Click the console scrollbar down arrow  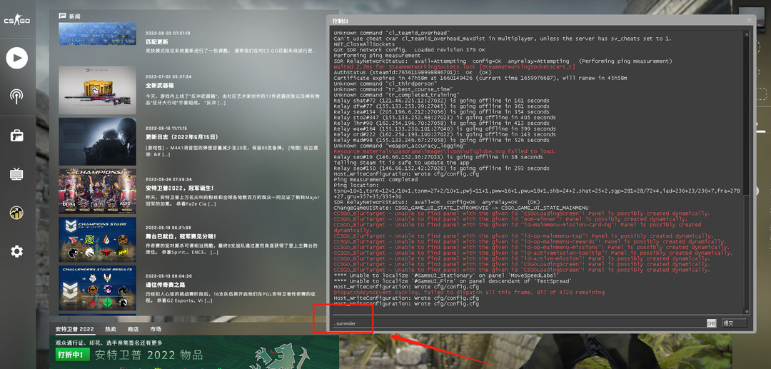[x=747, y=311]
